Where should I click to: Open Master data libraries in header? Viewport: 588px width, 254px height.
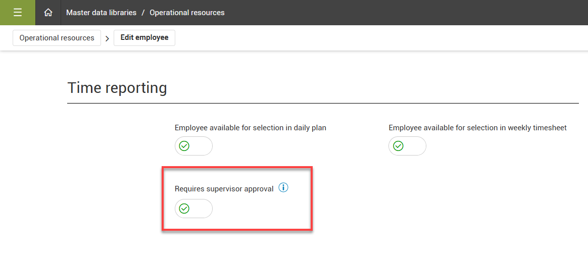pyautogui.click(x=101, y=13)
